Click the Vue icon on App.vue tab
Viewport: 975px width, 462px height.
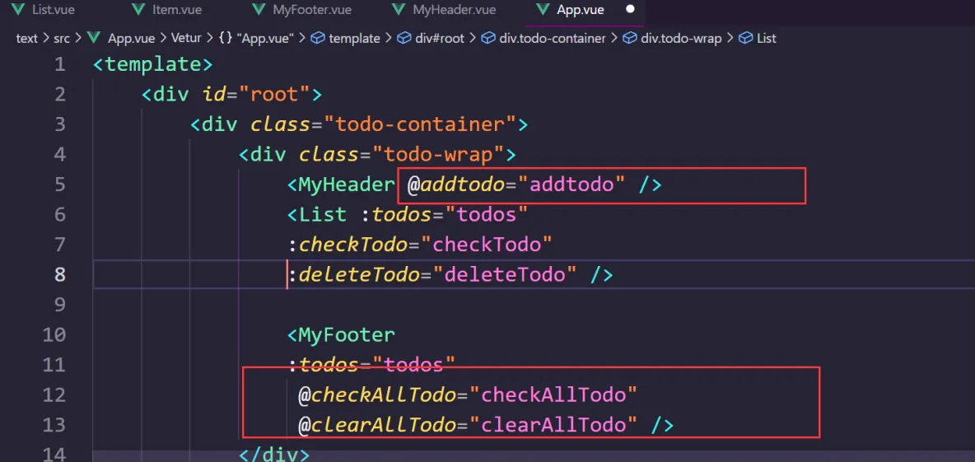[x=544, y=10]
